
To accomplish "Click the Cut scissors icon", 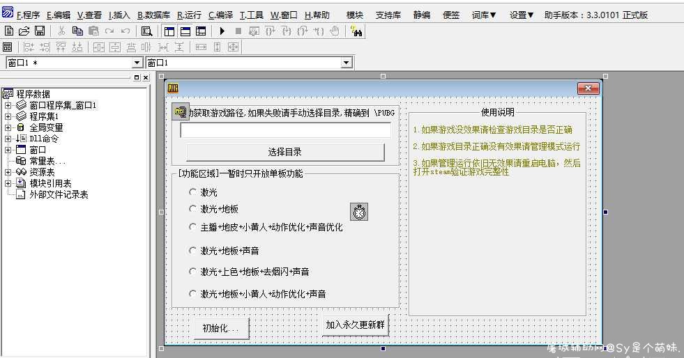I will [61, 31].
